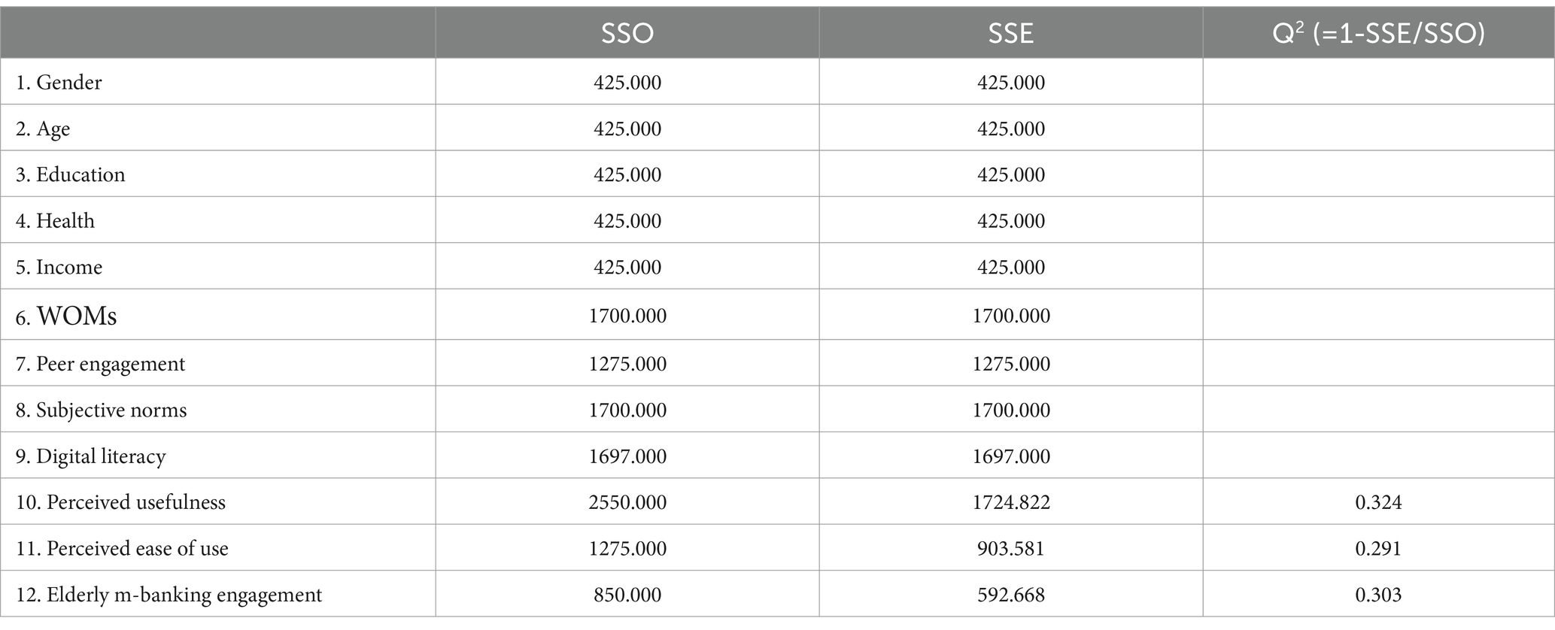Image resolution: width=1555 pixels, height=630 pixels.
Task: Click the Q² (=1-SSE/SSO) column header
Action: point(1378,33)
